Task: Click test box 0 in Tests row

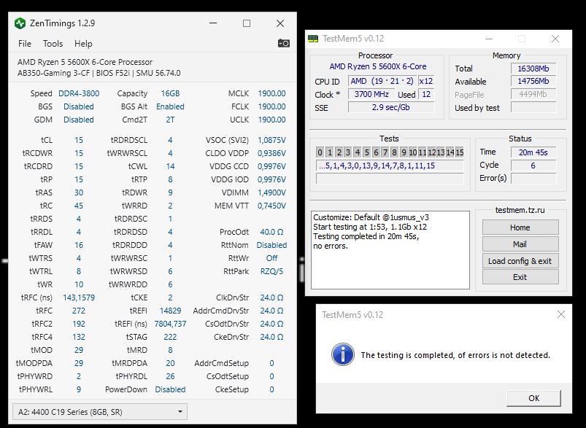Action: coord(320,152)
